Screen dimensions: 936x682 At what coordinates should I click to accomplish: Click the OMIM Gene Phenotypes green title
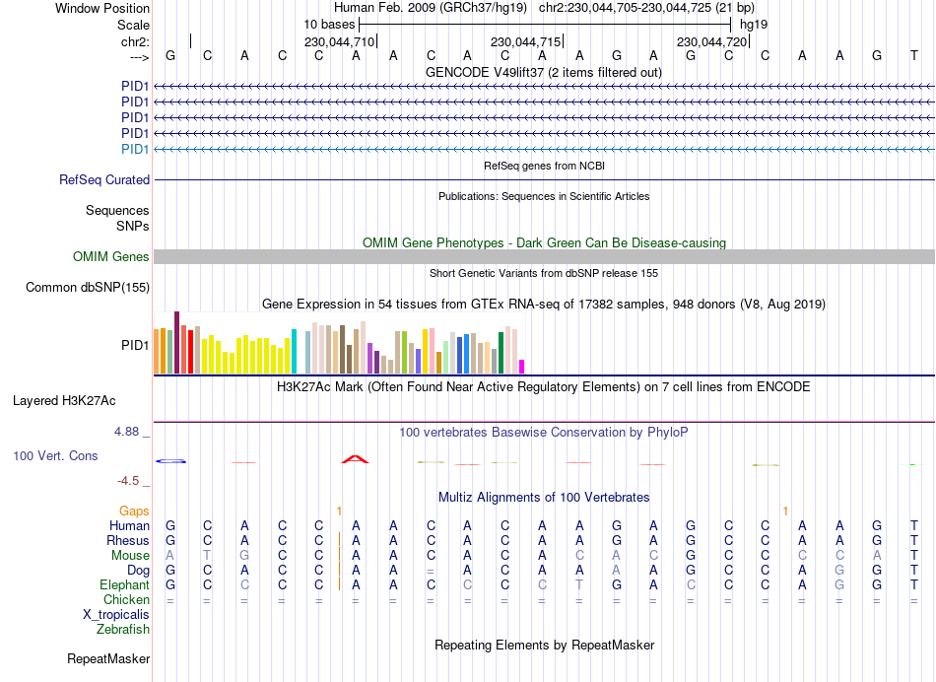pyautogui.click(x=544, y=242)
